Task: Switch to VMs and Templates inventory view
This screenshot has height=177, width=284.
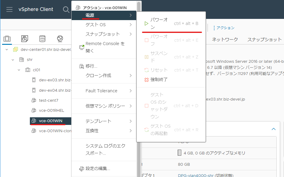Action: (25, 39)
